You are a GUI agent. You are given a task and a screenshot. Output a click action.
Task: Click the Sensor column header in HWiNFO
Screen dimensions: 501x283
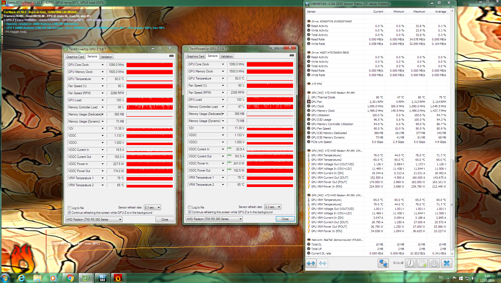335,12
